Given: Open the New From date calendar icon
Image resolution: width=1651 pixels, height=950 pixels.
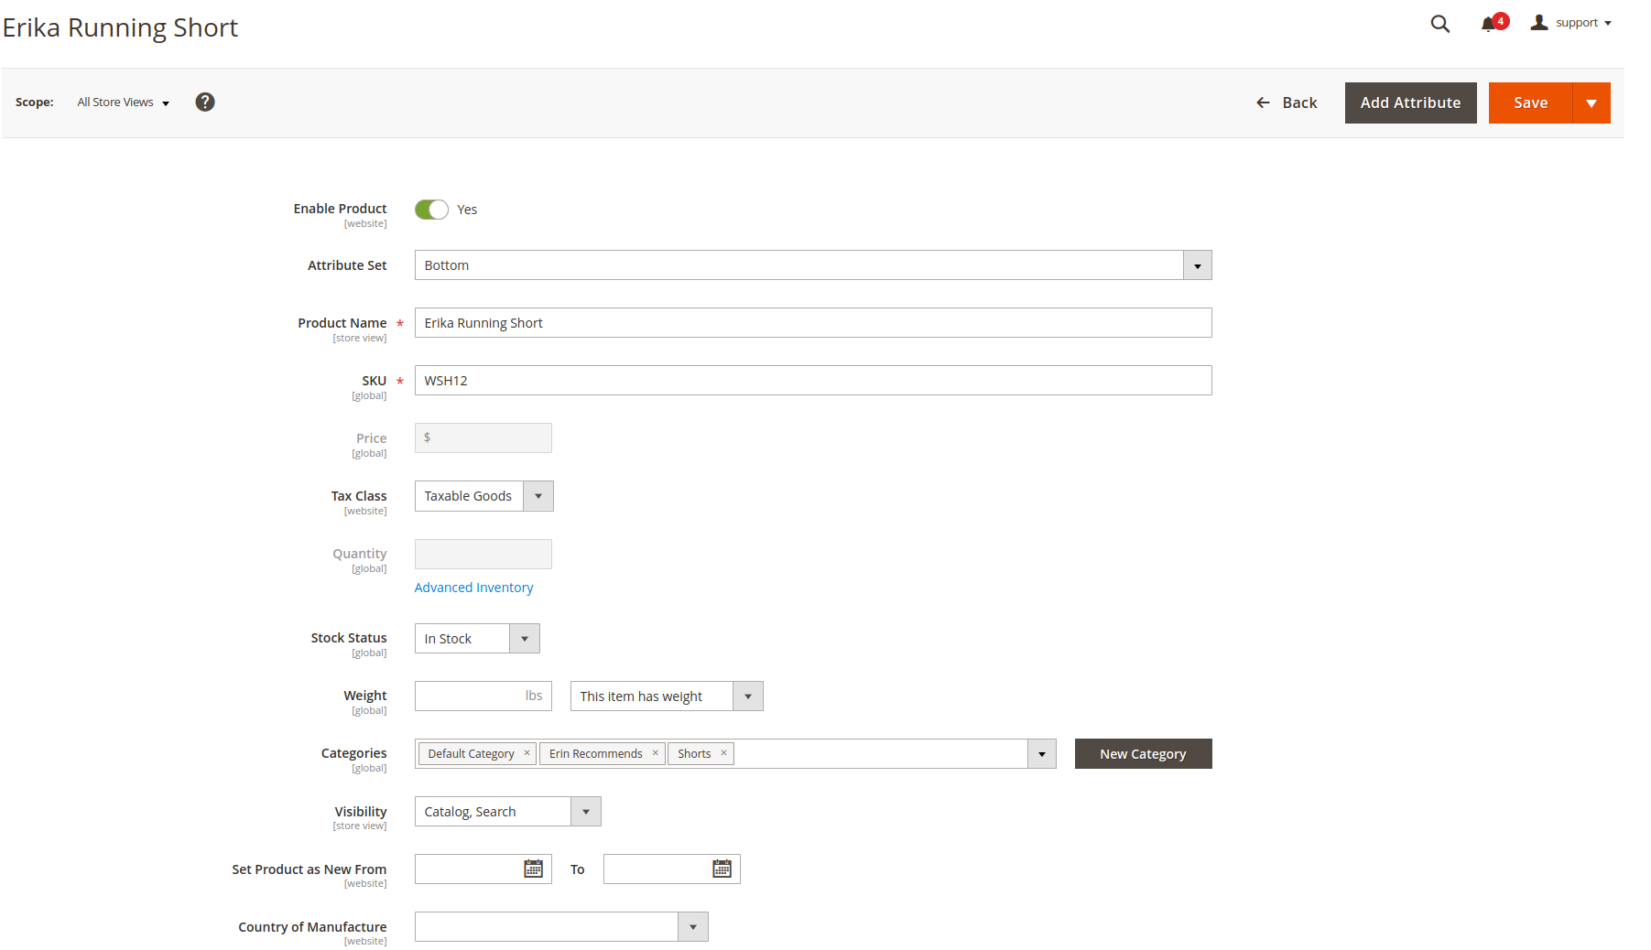Looking at the screenshot, I should (x=533, y=869).
